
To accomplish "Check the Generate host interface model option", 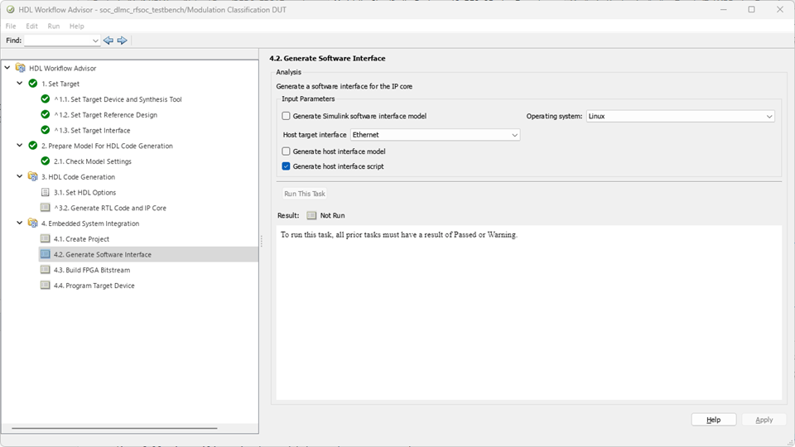I will click(x=287, y=151).
